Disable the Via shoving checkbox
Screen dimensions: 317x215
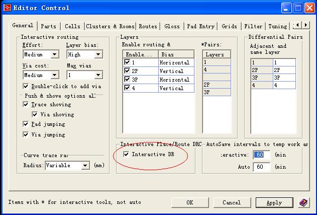tap(35, 114)
